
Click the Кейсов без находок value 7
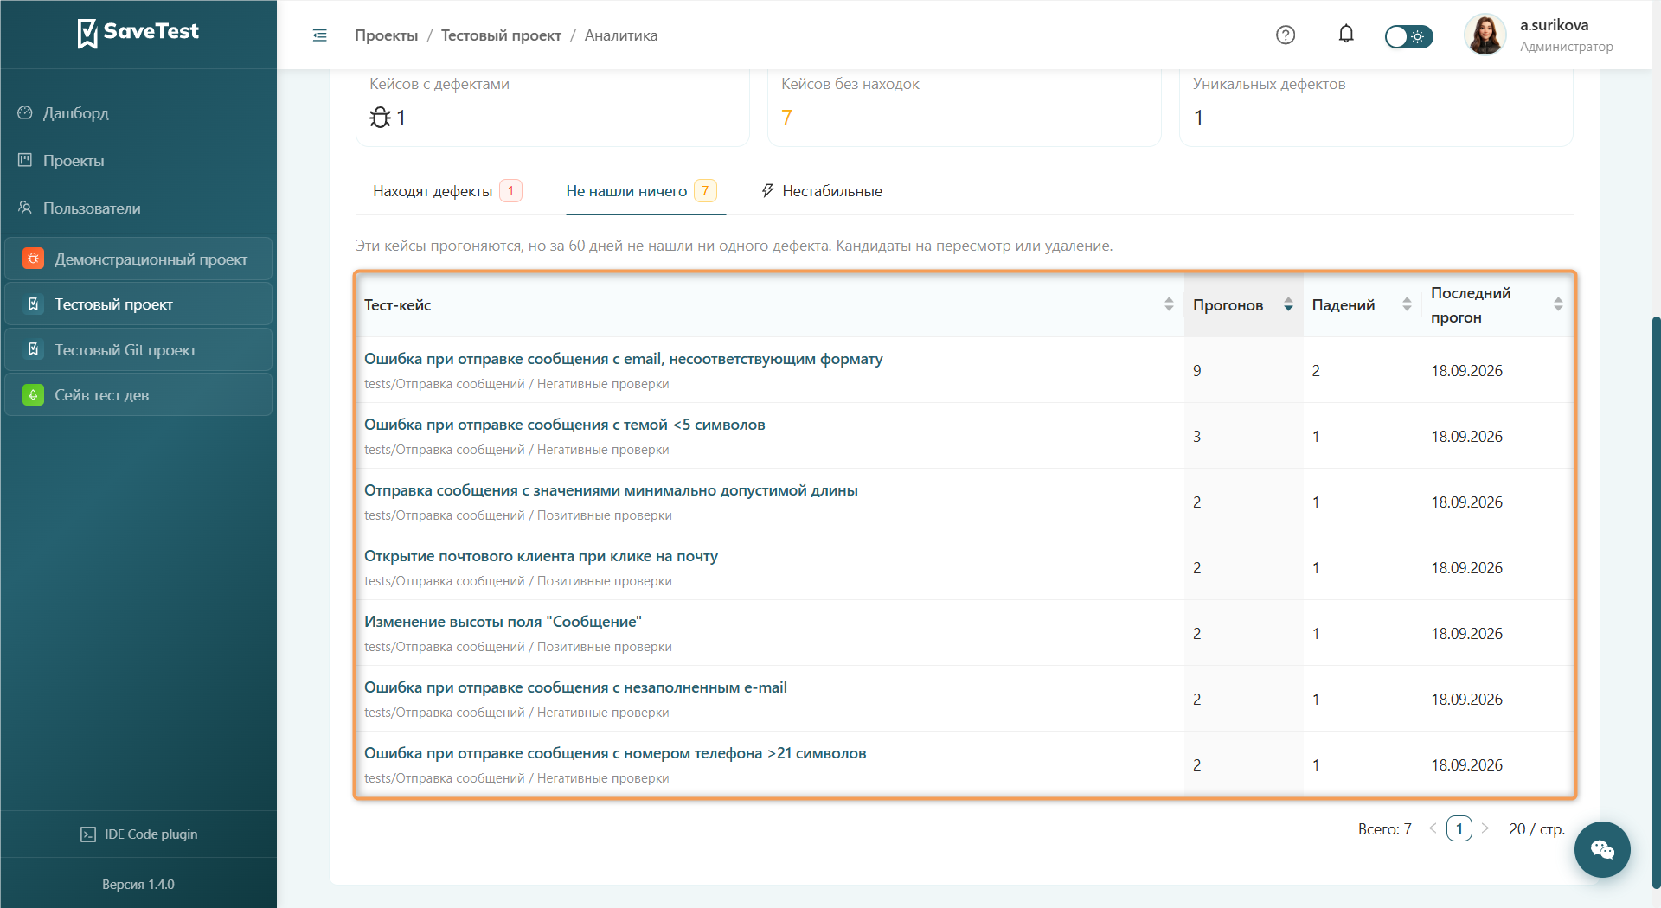pos(786,118)
